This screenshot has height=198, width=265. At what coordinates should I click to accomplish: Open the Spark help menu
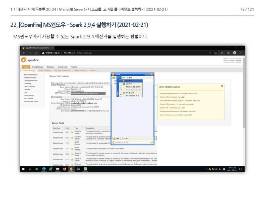pos(129,78)
